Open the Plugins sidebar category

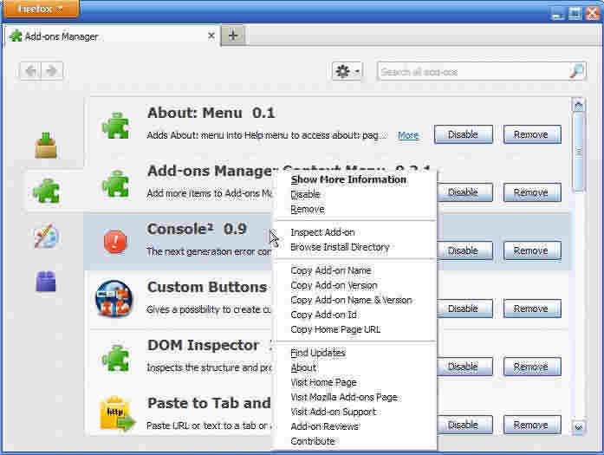click(46, 282)
